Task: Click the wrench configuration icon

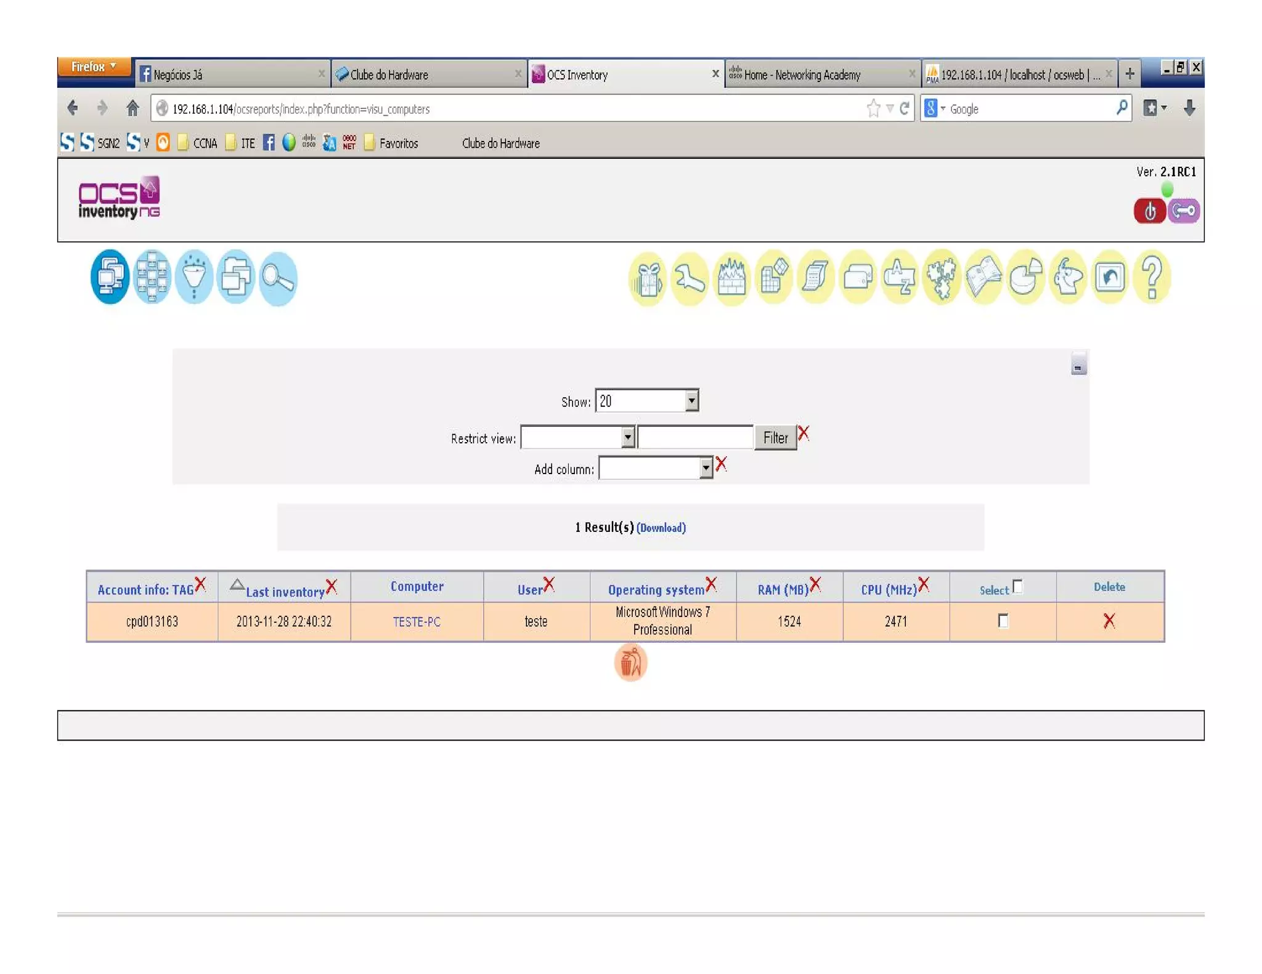Action: coord(690,278)
